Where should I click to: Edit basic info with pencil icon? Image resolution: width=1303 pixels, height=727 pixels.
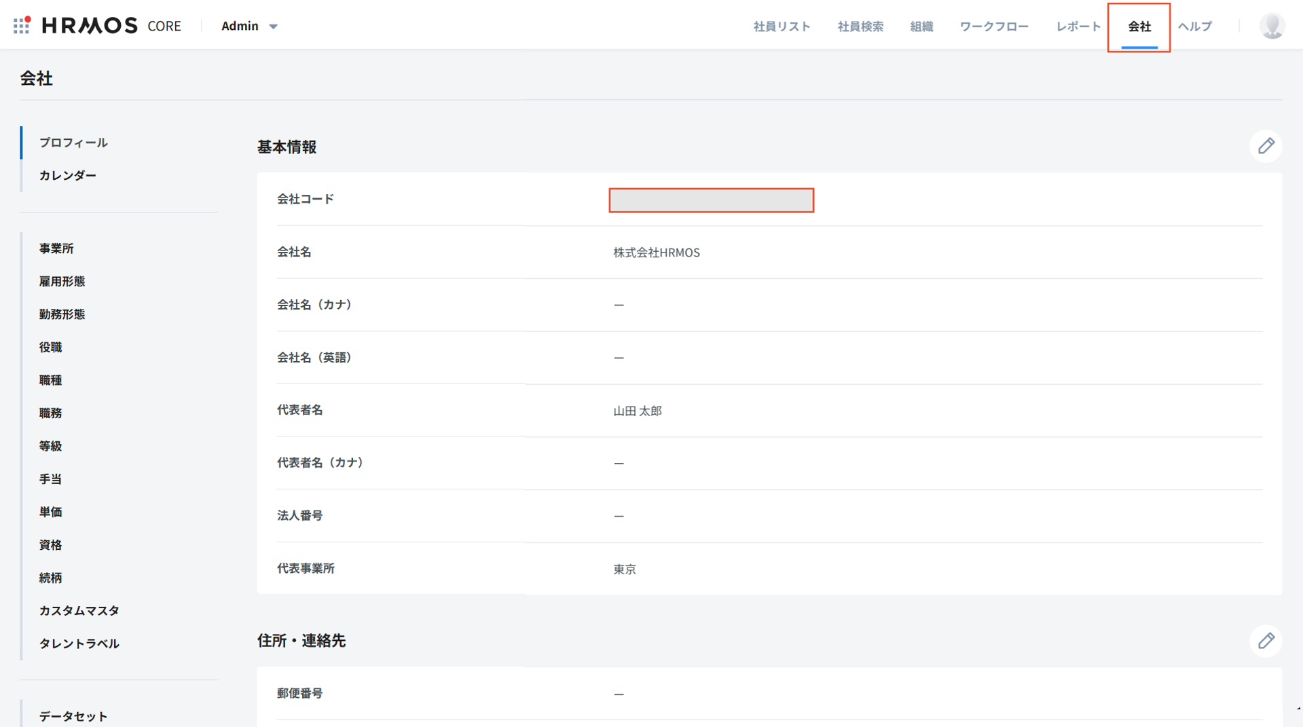point(1265,146)
